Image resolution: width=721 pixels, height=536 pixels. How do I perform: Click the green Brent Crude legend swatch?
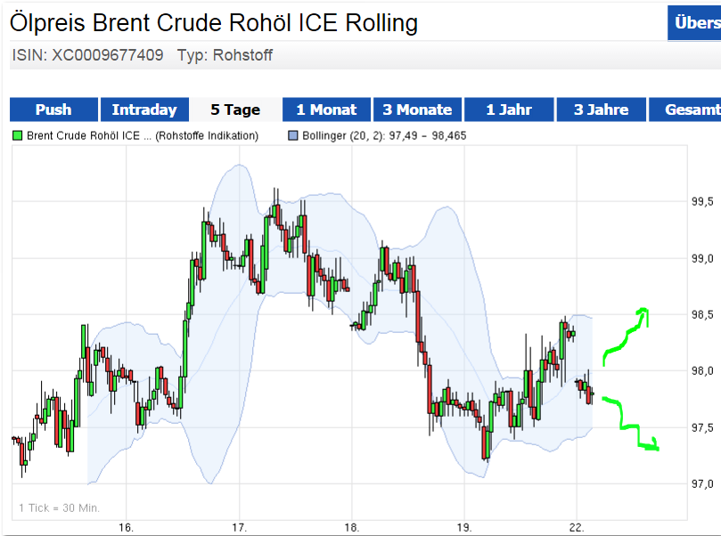18,136
